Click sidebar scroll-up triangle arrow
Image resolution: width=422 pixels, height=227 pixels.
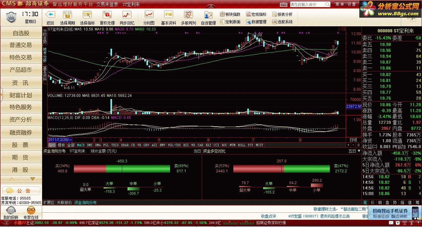[11, 179]
